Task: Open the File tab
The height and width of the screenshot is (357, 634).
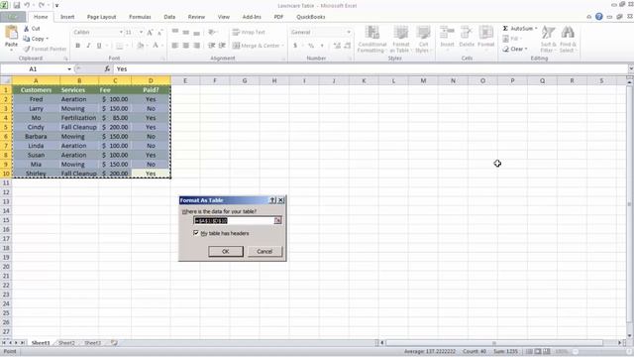Action: tap(13, 17)
